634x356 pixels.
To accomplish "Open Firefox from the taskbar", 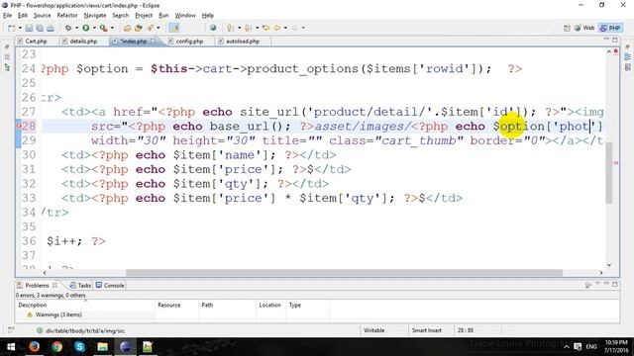I will point(34,347).
